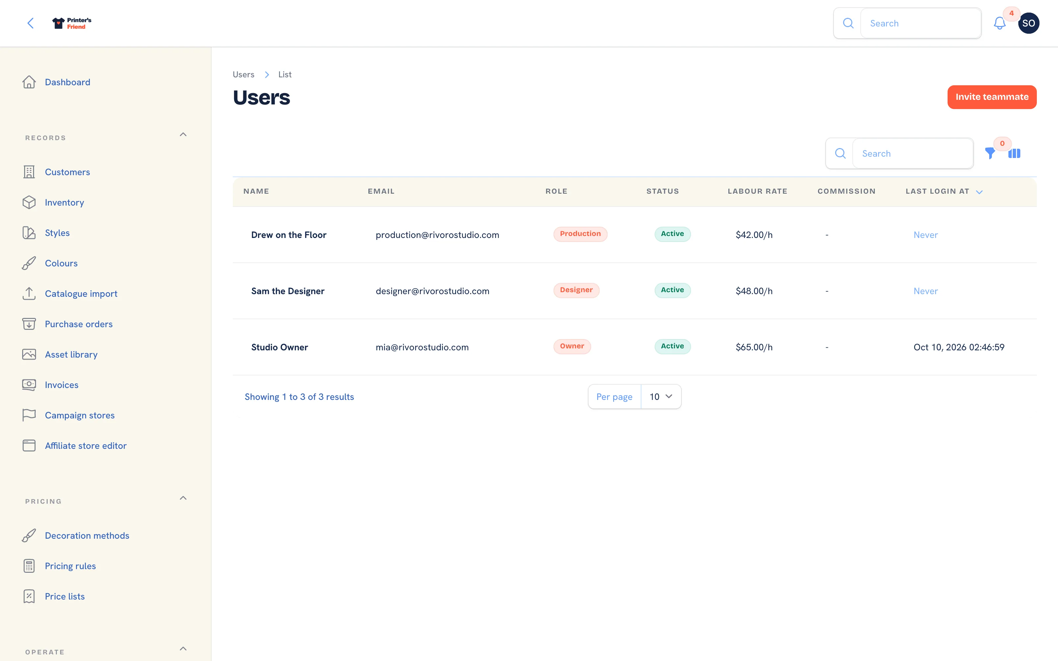Sort by the Name column header
Image resolution: width=1058 pixels, height=661 pixels.
click(x=256, y=191)
